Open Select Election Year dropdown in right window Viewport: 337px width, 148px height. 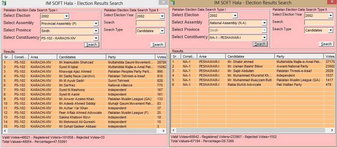(331, 16)
